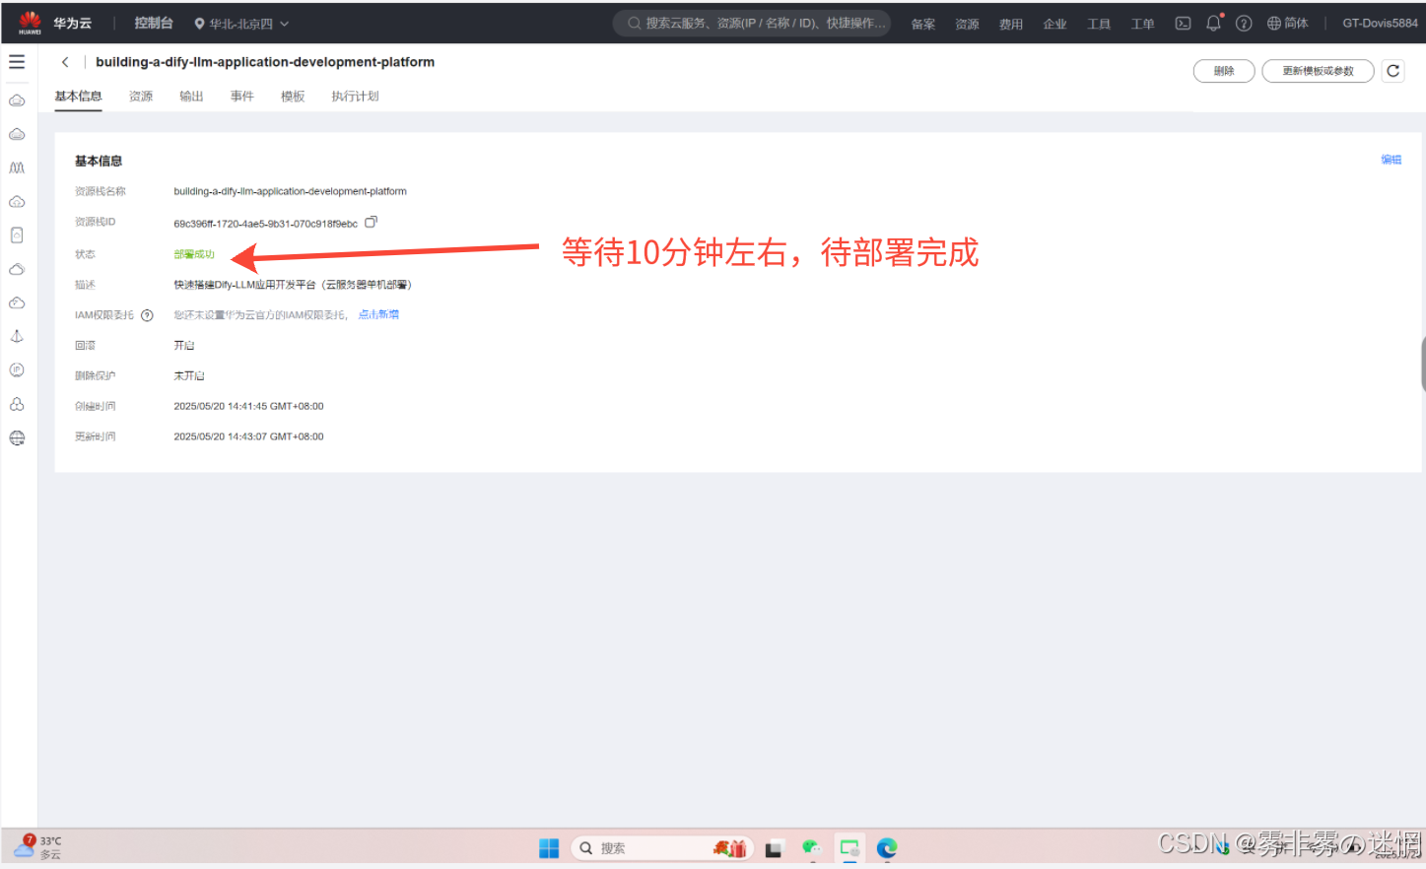
Task: Open the 企业 menu in the top bar
Action: [1054, 25]
